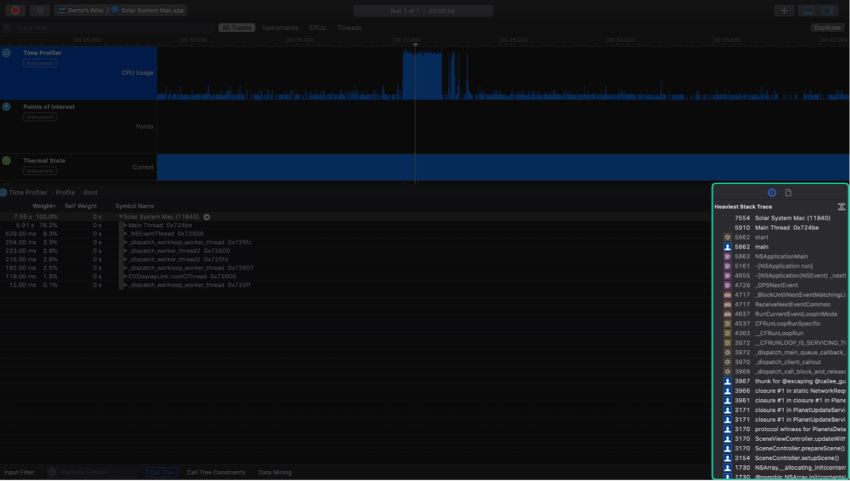
Task: Click the Instrument badge under Points of Interest
Action: [x=40, y=117]
